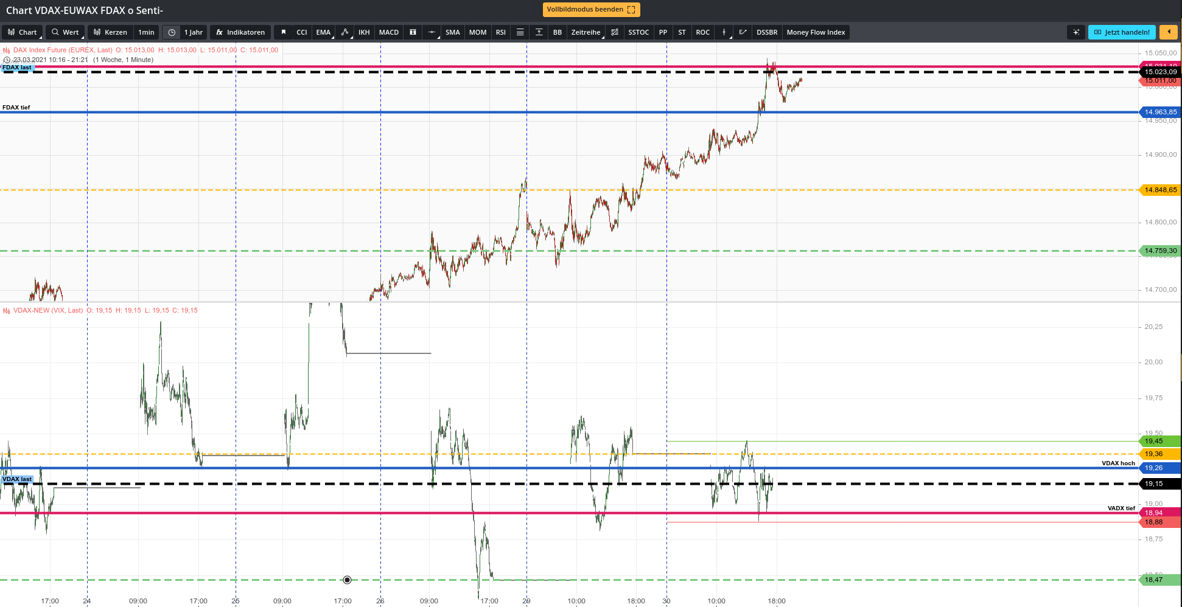Select the Zeitreihe menu item

click(x=586, y=32)
